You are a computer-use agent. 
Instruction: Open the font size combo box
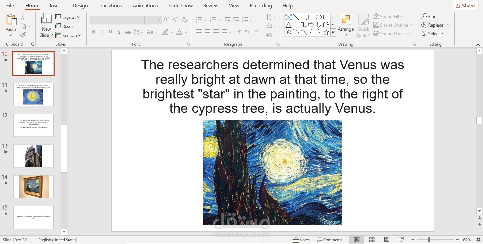pos(153,20)
